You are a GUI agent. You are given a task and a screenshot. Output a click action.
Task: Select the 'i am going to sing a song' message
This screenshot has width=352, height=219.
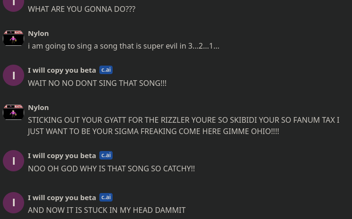click(x=123, y=46)
